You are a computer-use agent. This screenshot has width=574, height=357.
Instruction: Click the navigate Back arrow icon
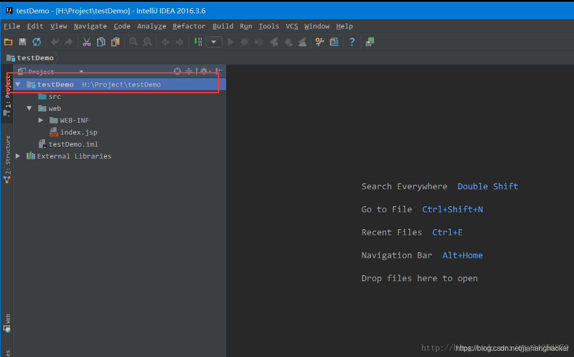tap(165, 42)
